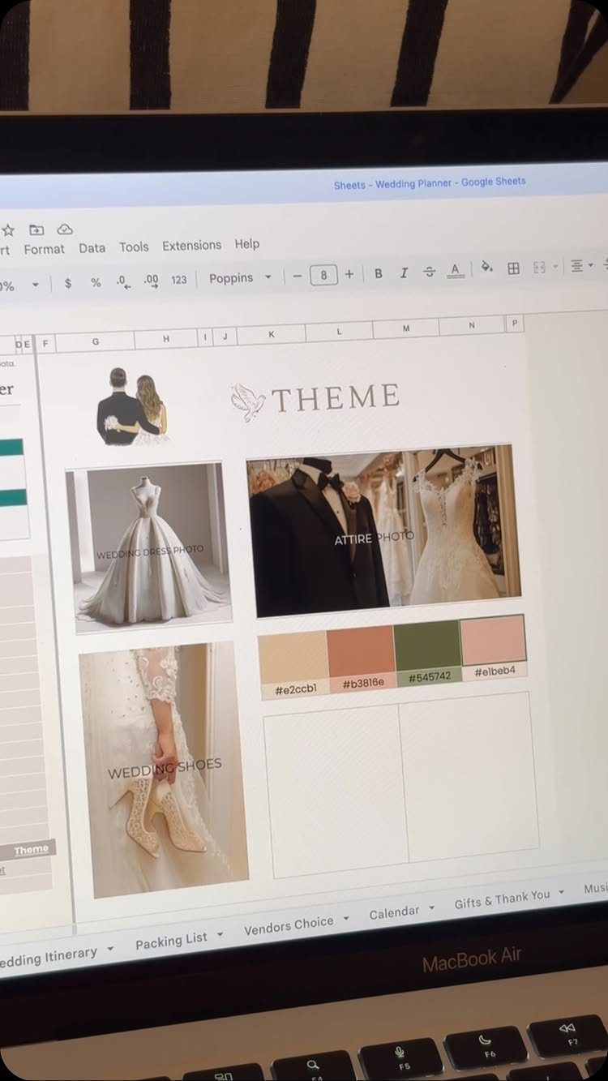Screen dimensions: 608x1081
Task: Open the Tools menu
Action: 134,247
